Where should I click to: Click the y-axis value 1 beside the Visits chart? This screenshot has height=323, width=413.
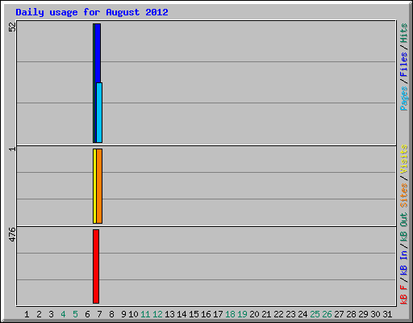(x=12, y=149)
